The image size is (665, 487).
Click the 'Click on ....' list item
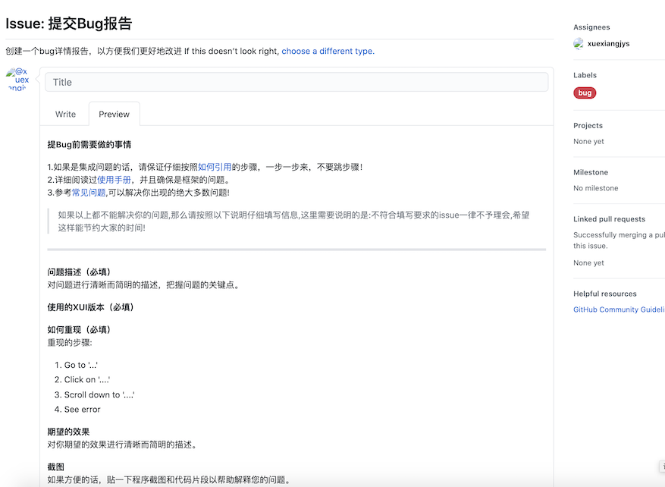click(87, 380)
